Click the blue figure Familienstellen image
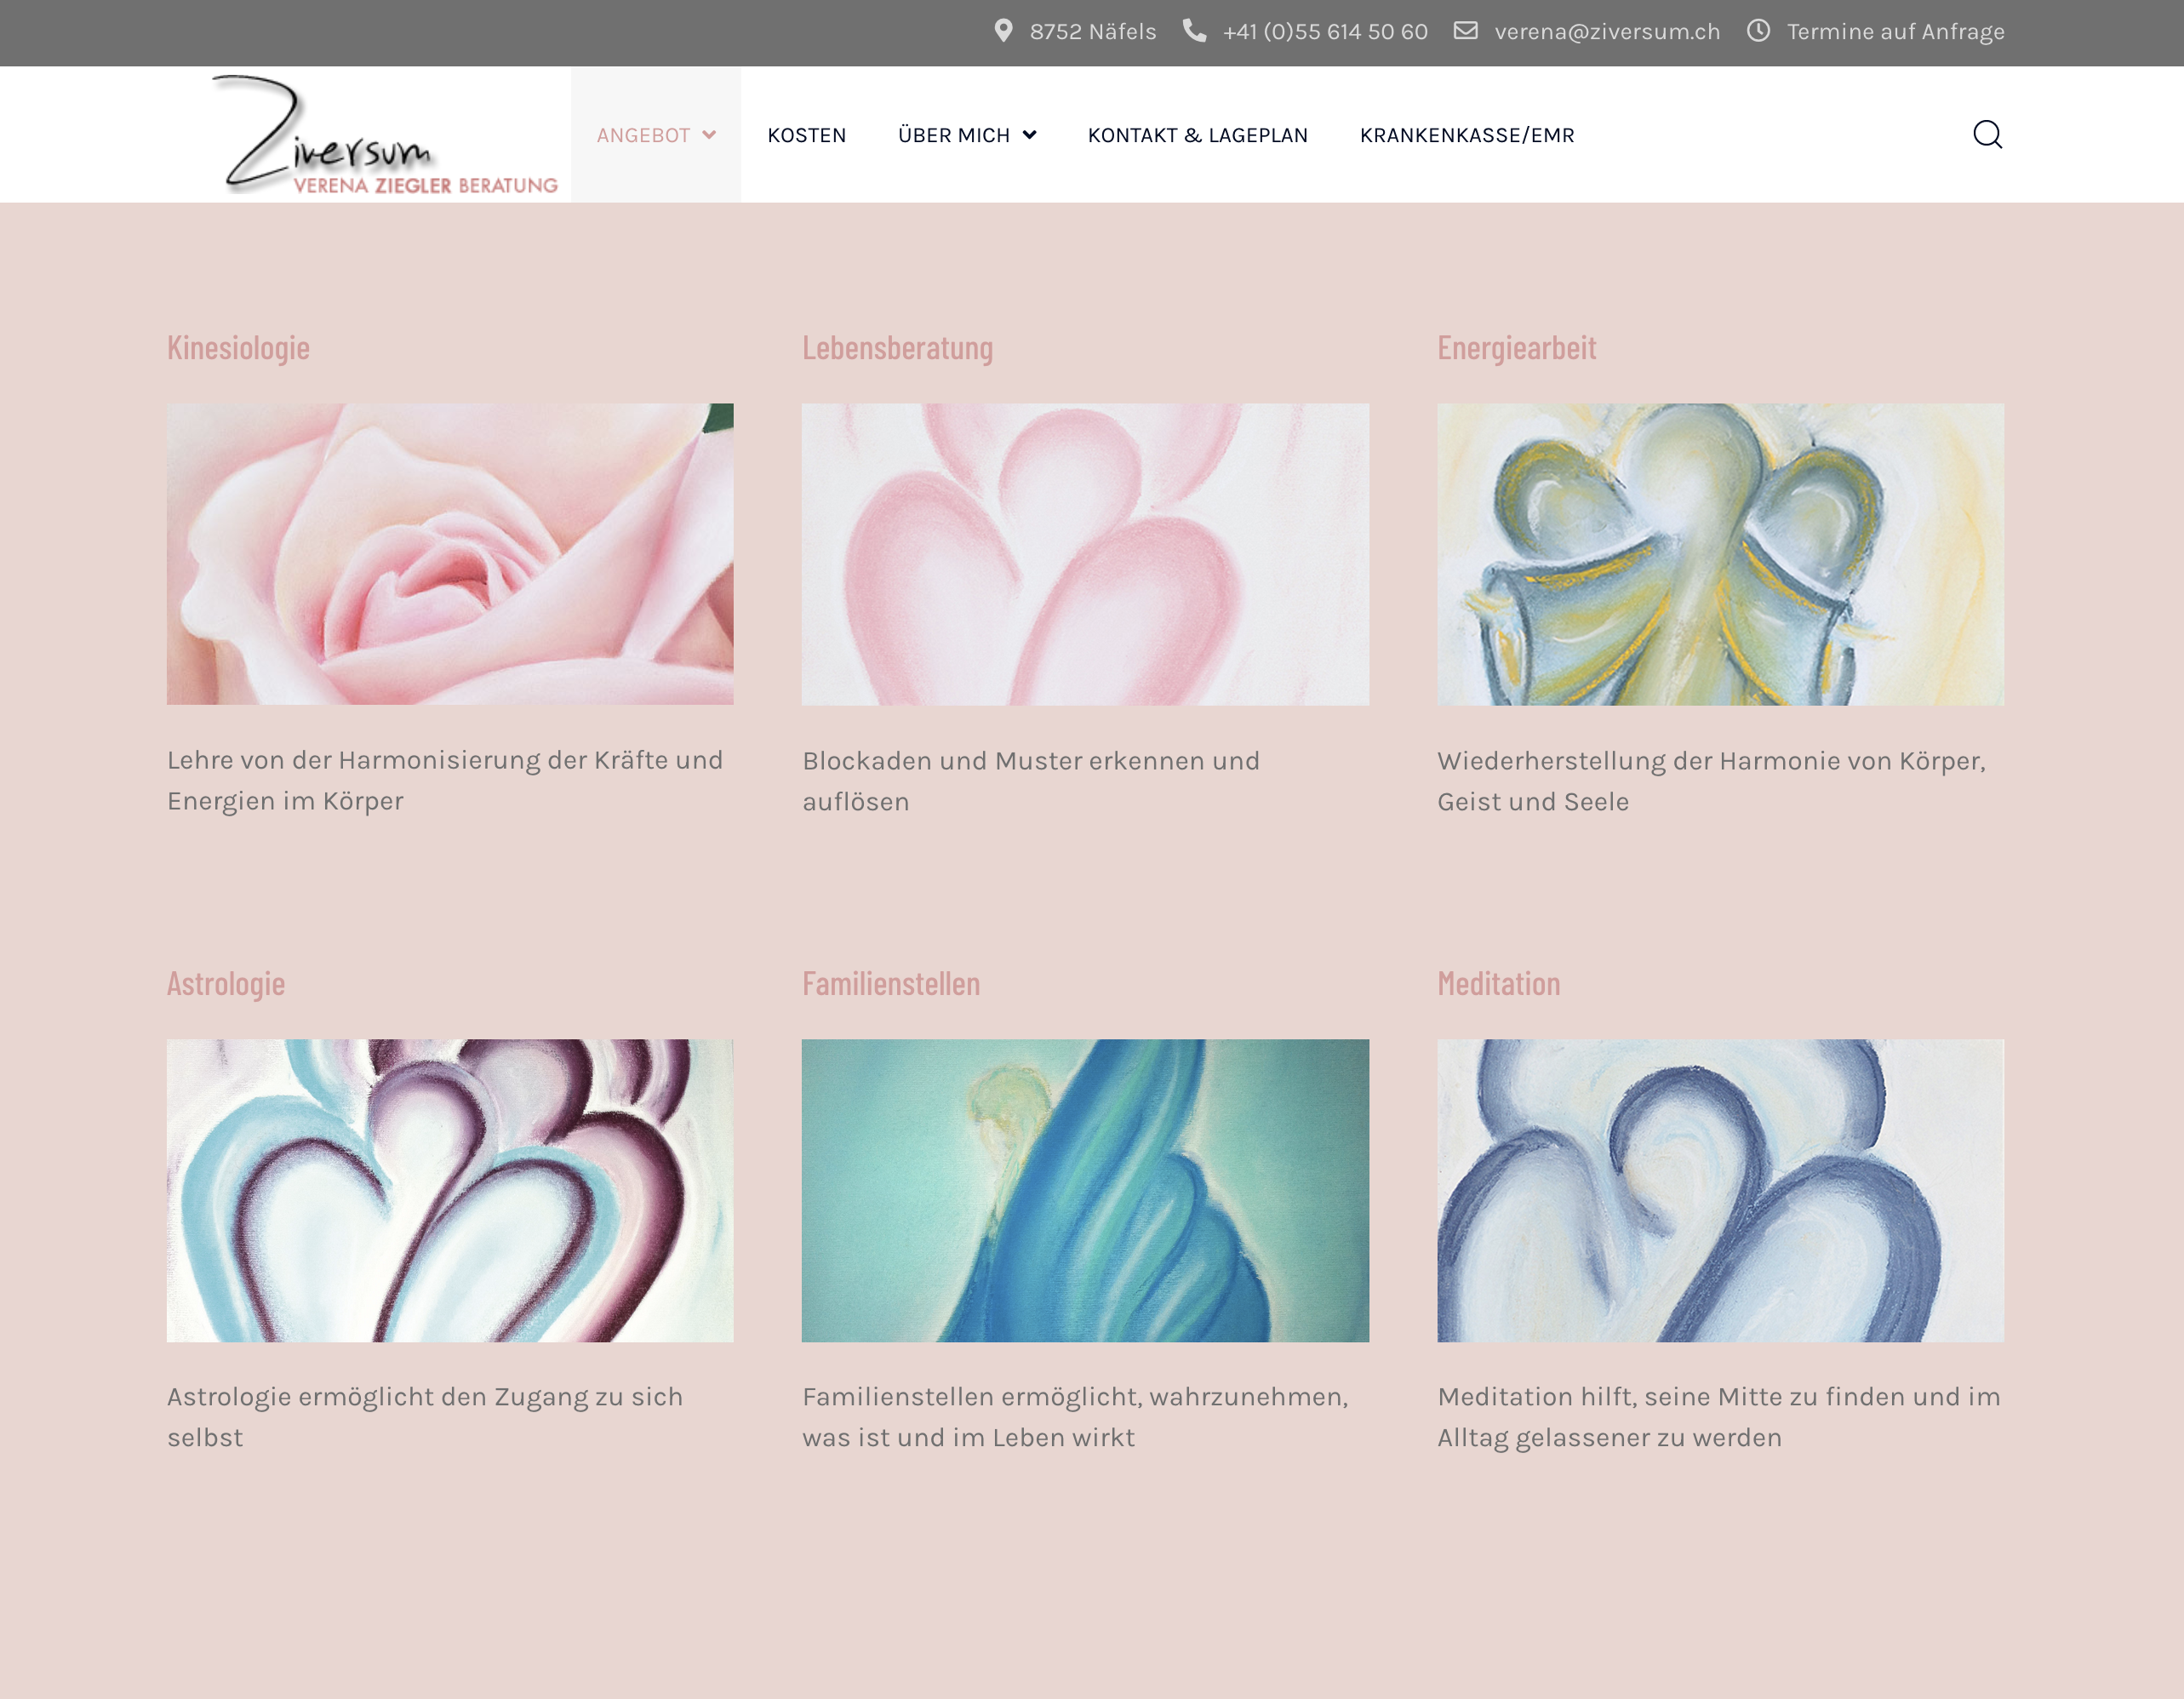This screenshot has height=1699, width=2184. 1085,1190
